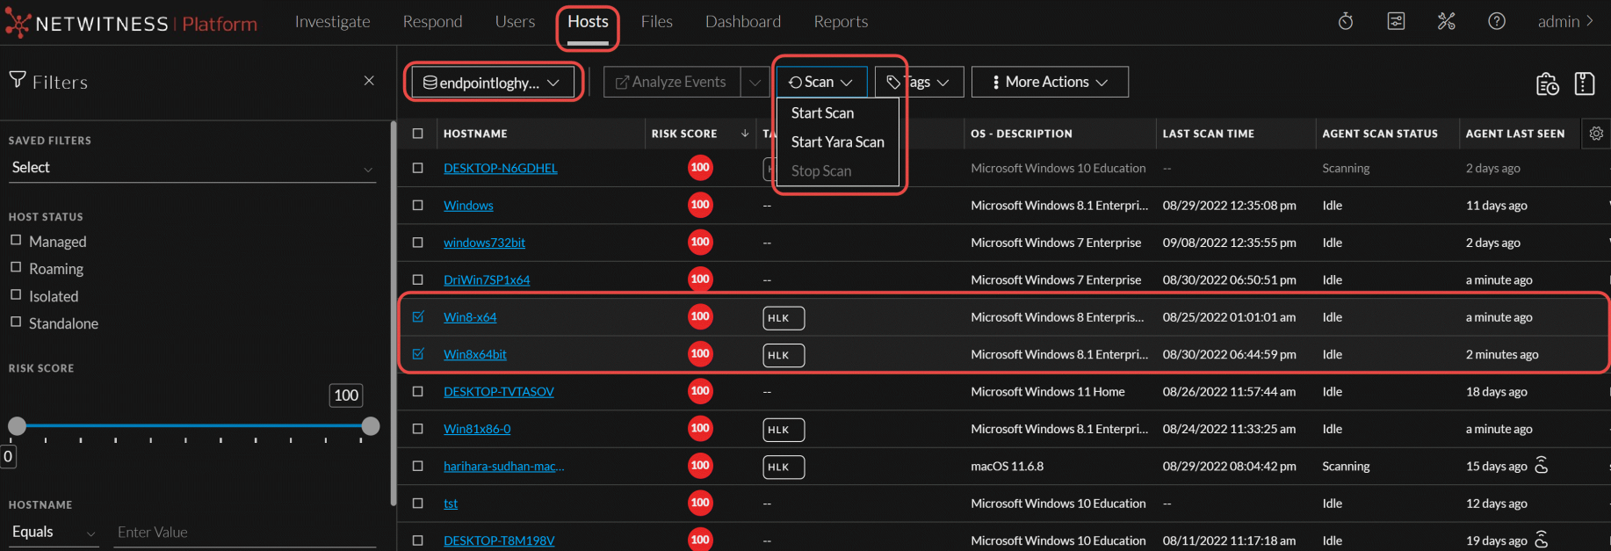This screenshot has width=1611, height=551.
Task: Close the Filters panel with X
Action: [369, 81]
